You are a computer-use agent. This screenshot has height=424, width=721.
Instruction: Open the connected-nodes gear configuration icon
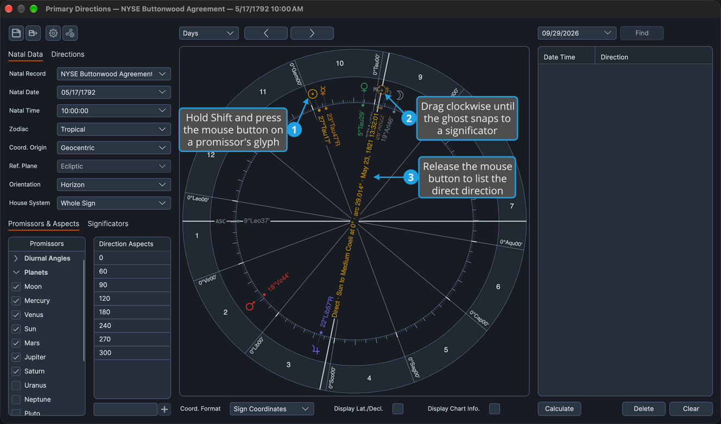point(70,33)
